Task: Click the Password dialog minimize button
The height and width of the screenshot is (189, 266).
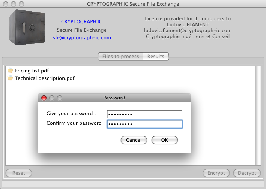Action: (x=52, y=98)
